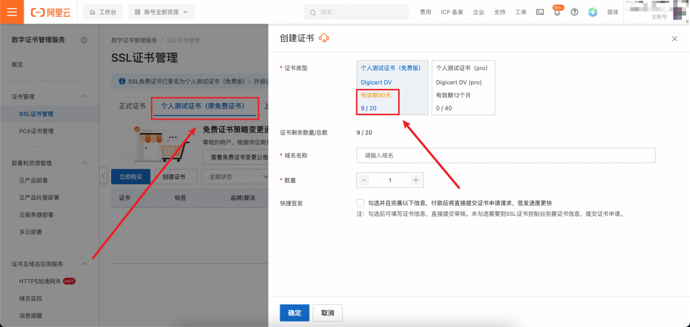The width and height of the screenshot is (690, 327).
Task: Increase quantity with plus button
Action: [x=416, y=180]
